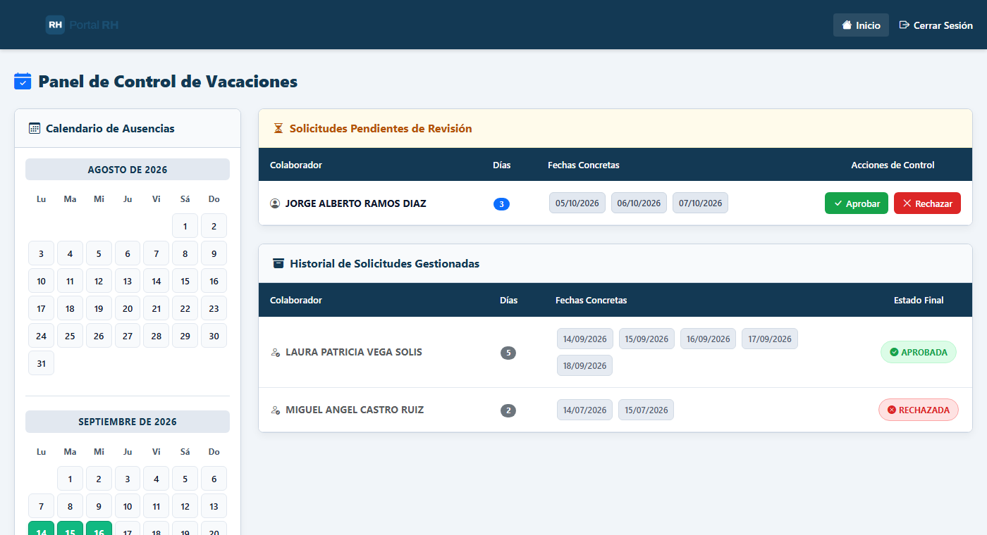Click the date chip 17/09/2026
Image resolution: width=987 pixels, height=535 pixels.
coord(770,339)
